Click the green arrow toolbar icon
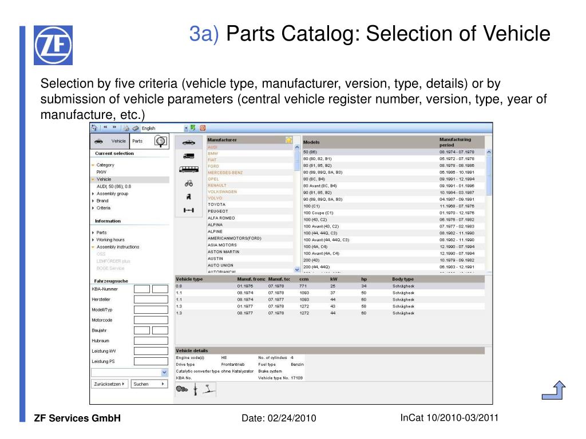Viewport: 586px width, 439px height. click(x=193, y=127)
